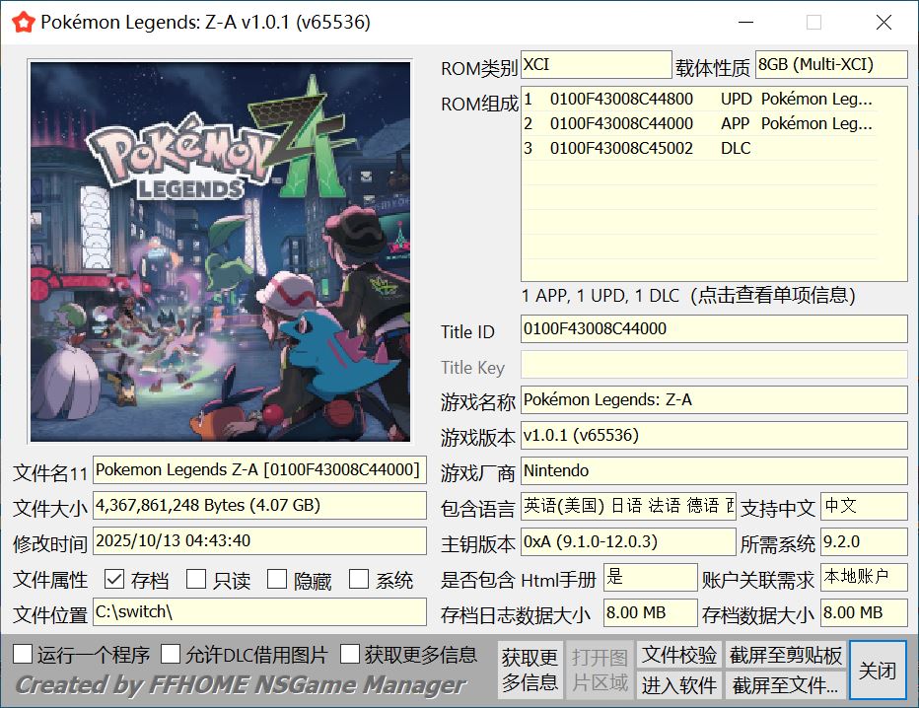
Task: Enable the 只读 read-only checkbox
Action: click(196, 579)
